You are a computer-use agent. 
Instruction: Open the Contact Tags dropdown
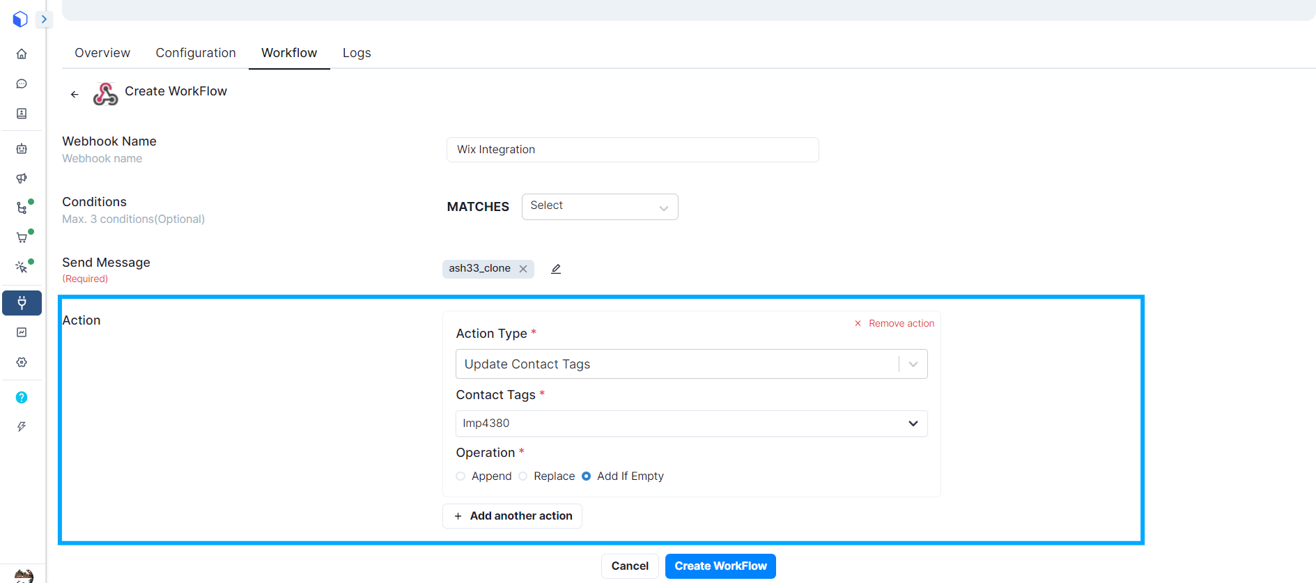pos(690,423)
